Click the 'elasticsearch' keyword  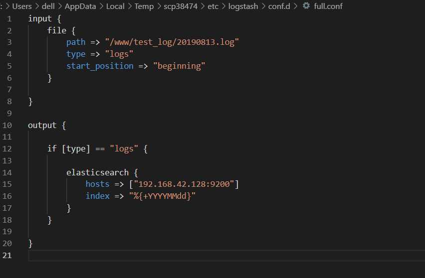coord(98,172)
